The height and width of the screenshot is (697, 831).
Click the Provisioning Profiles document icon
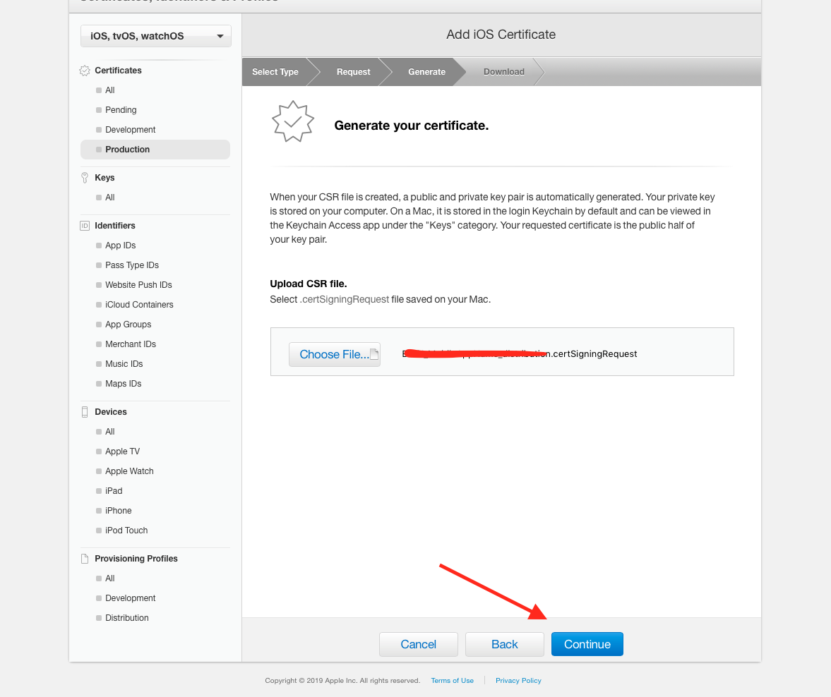tap(85, 559)
